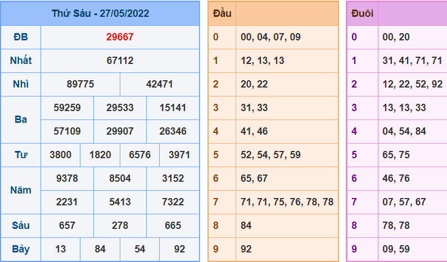Click the sixth prize number 278
Viewport: 447px width, 262px height.
point(120,226)
